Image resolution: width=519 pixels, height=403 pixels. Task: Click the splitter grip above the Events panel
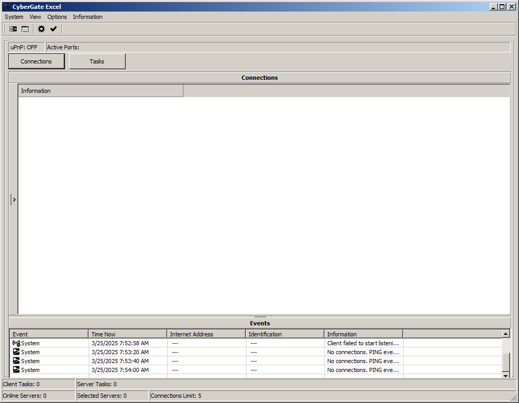259,316
